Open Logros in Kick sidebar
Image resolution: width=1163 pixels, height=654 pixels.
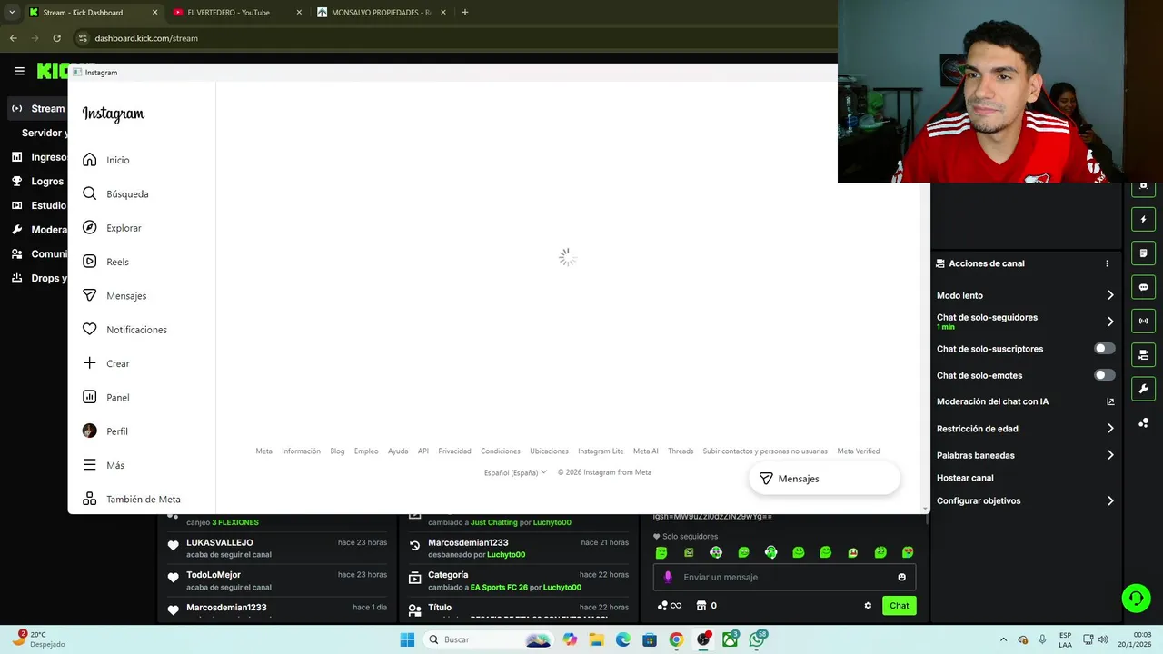pyautogui.click(x=38, y=181)
